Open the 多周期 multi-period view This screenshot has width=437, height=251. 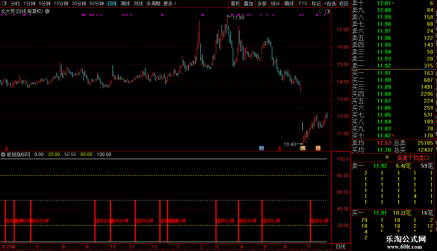coord(153,3)
